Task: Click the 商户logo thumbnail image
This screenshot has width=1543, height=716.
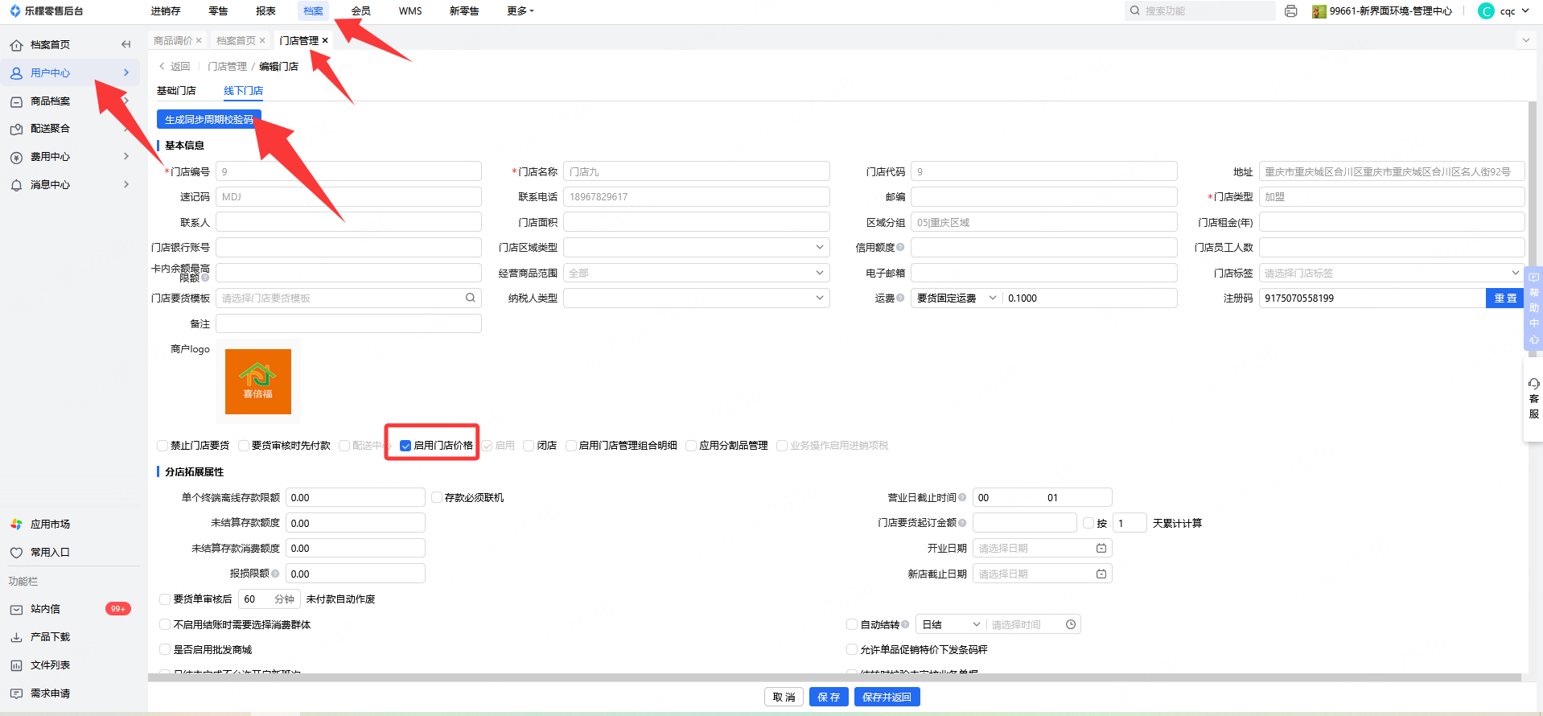Action: tap(258, 381)
